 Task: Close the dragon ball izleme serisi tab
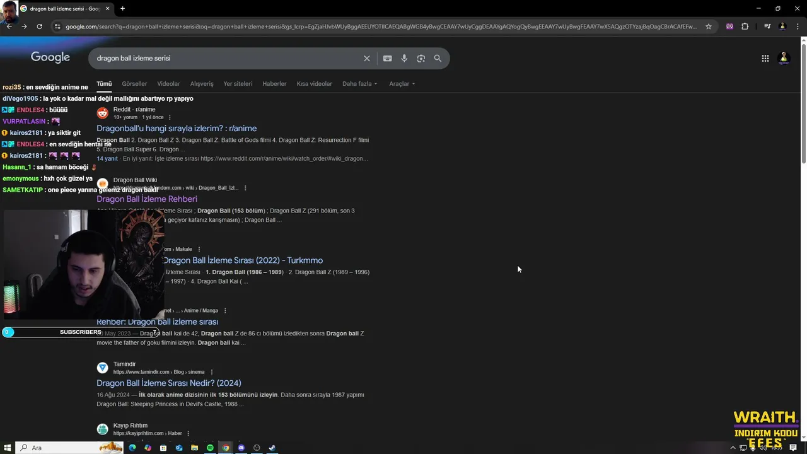[108, 9]
